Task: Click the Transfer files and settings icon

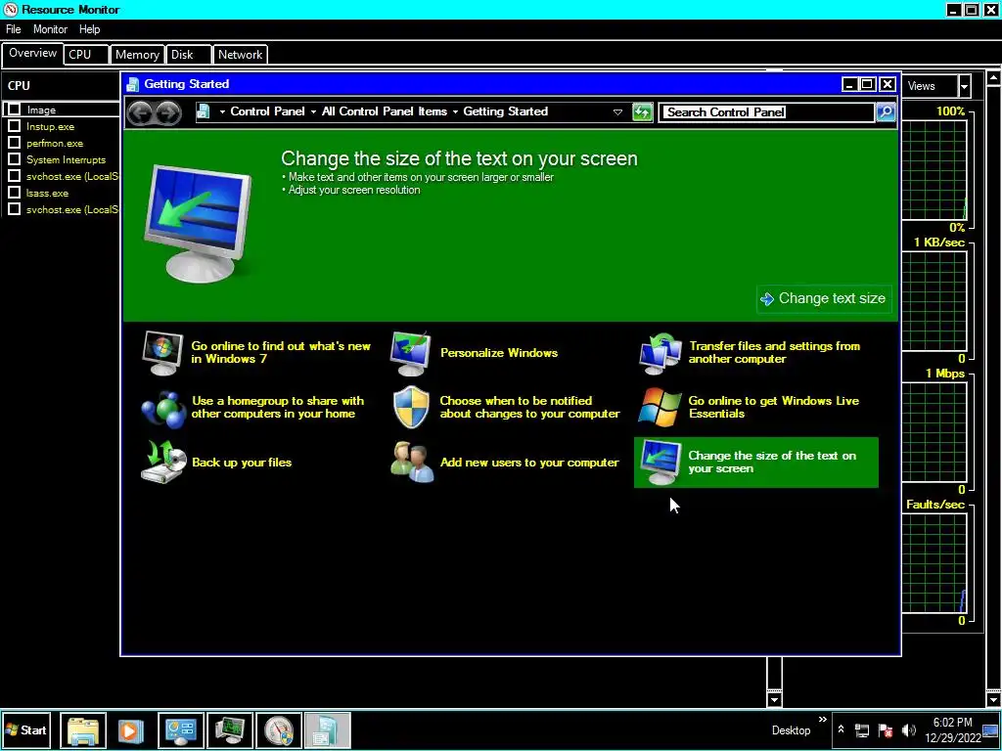Action: [660, 353]
